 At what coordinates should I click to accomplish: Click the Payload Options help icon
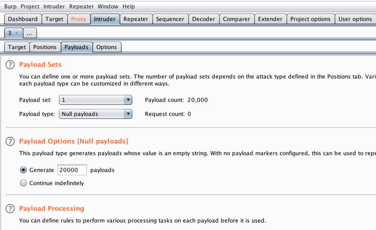[10, 141]
